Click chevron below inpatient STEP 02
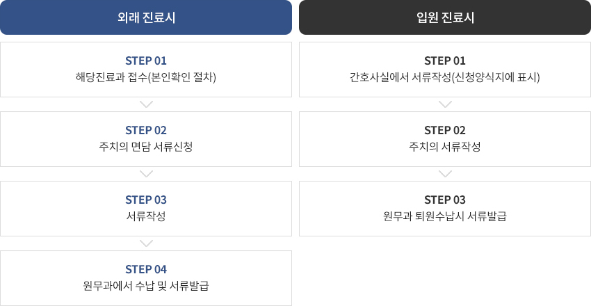591x306 pixels. point(445,174)
